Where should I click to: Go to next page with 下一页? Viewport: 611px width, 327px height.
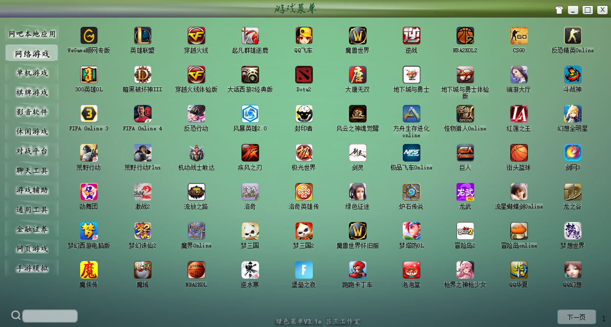coord(576,317)
